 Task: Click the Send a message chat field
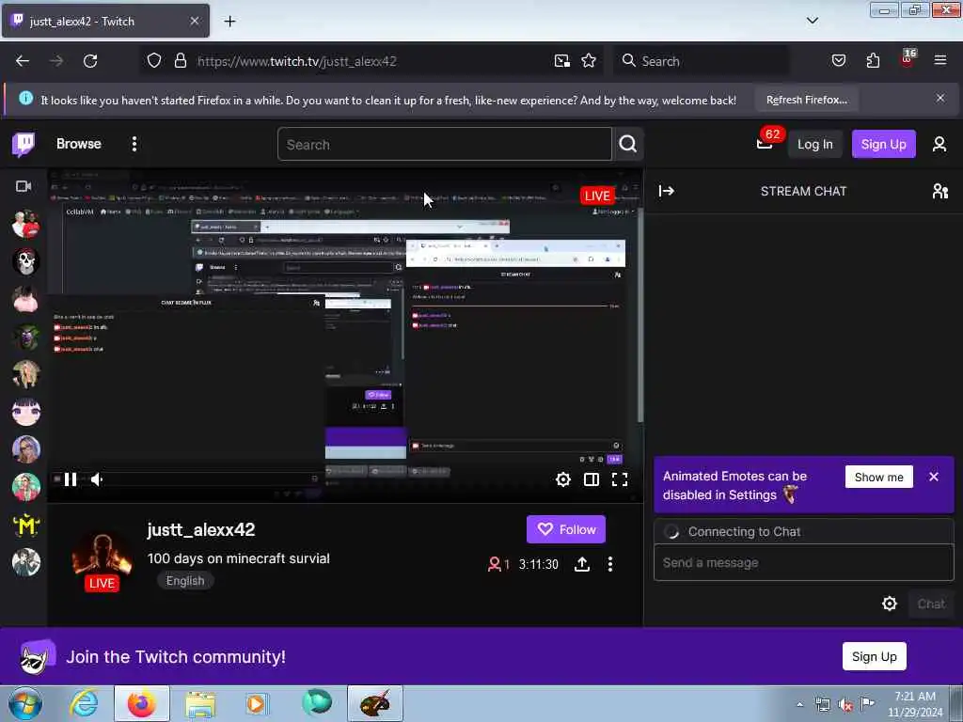pos(803,562)
